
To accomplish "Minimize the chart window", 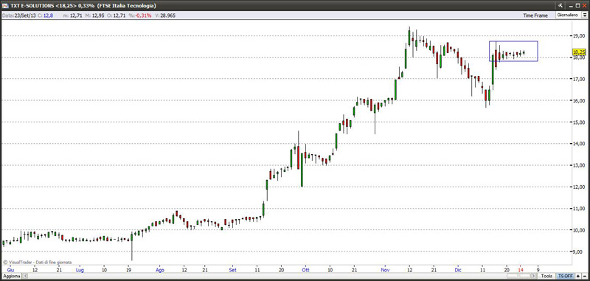I will pos(571,6).
